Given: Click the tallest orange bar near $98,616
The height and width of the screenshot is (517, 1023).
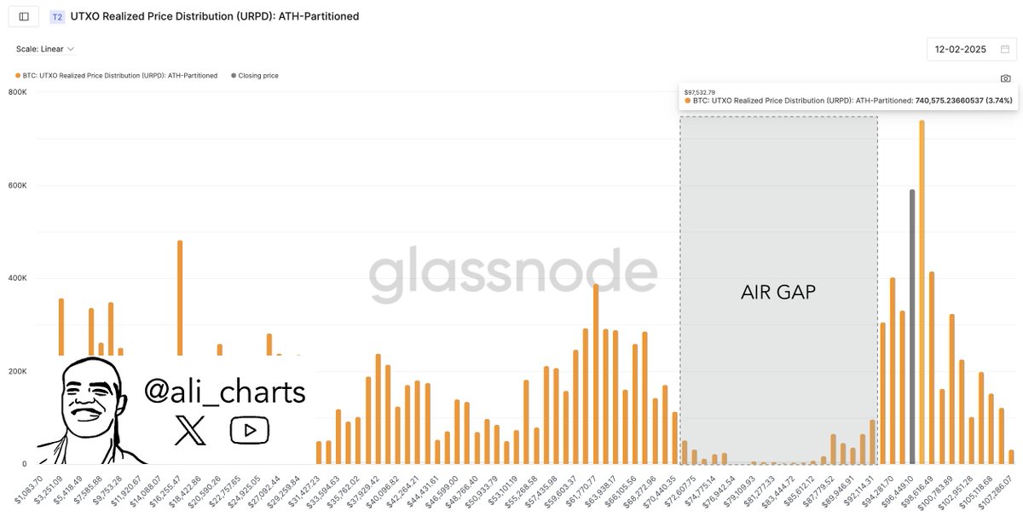Looking at the screenshot, I should coord(922,292).
